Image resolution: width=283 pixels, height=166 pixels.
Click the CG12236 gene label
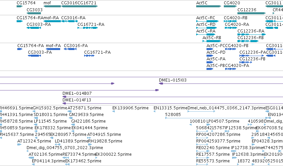247,10
